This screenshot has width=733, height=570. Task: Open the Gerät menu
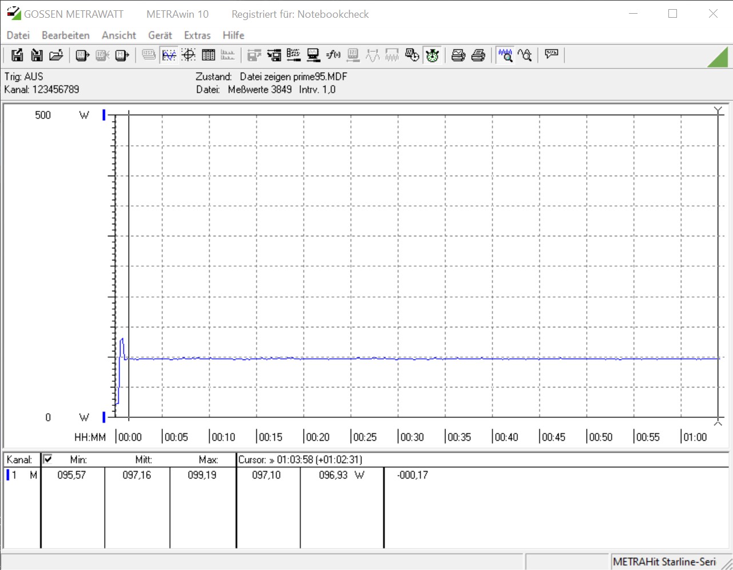[x=160, y=35]
